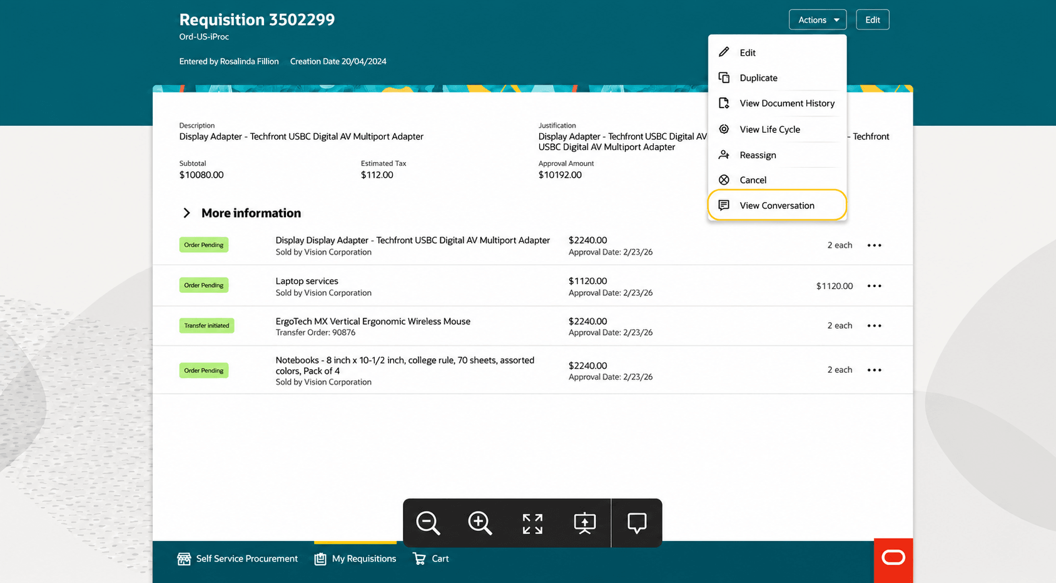The width and height of the screenshot is (1056, 583).
Task: Click Transfer Order: 90876 text
Action: pyautogui.click(x=316, y=333)
